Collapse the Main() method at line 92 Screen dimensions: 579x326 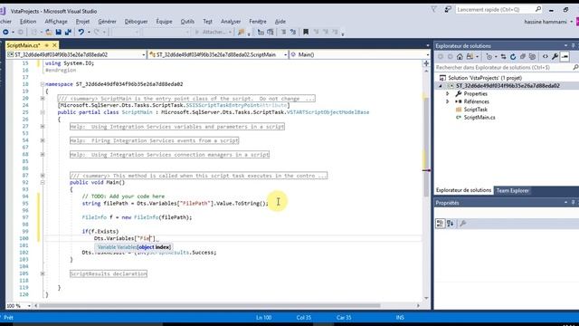[x=43, y=183]
